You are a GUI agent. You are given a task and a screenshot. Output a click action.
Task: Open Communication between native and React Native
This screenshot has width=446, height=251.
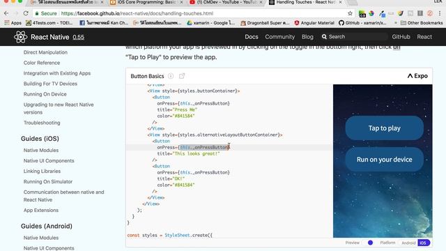(63, 196)
